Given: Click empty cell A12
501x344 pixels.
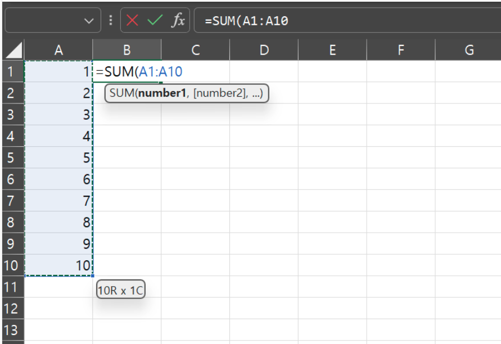Looking at the screenshot, I should point(58,309).
